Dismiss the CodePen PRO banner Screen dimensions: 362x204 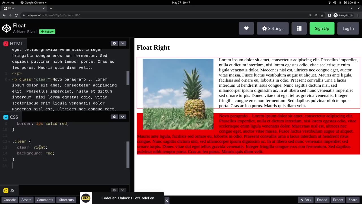(x=167, y=201)
